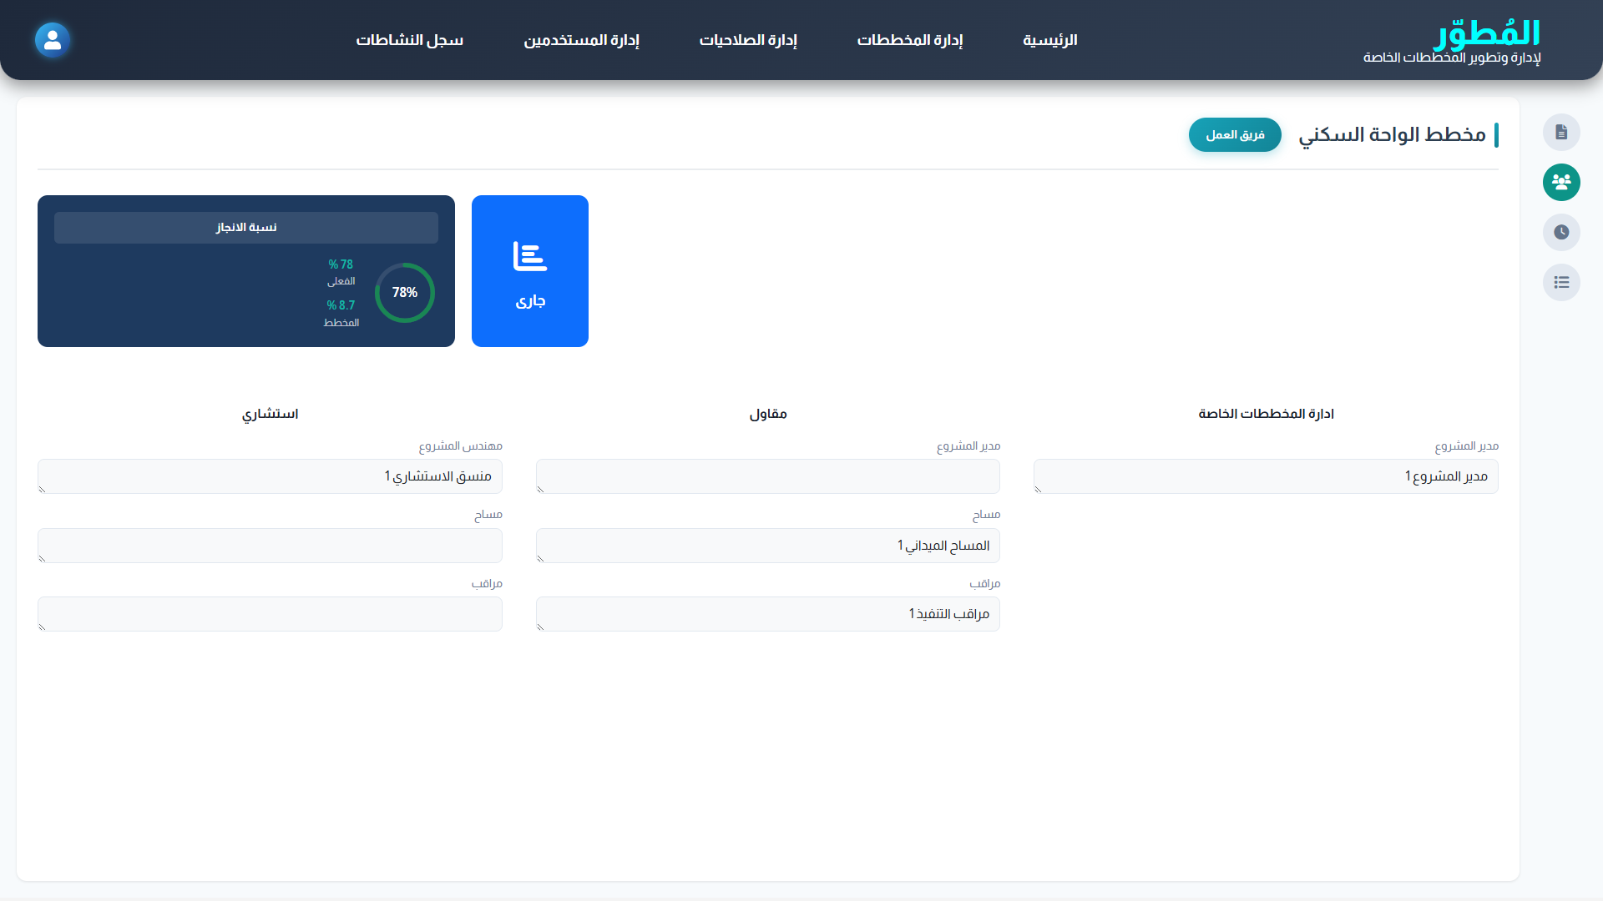The image size is (1603, 901).
Task: Open إدارة المخططات menu
Action: tap(910, 40)
